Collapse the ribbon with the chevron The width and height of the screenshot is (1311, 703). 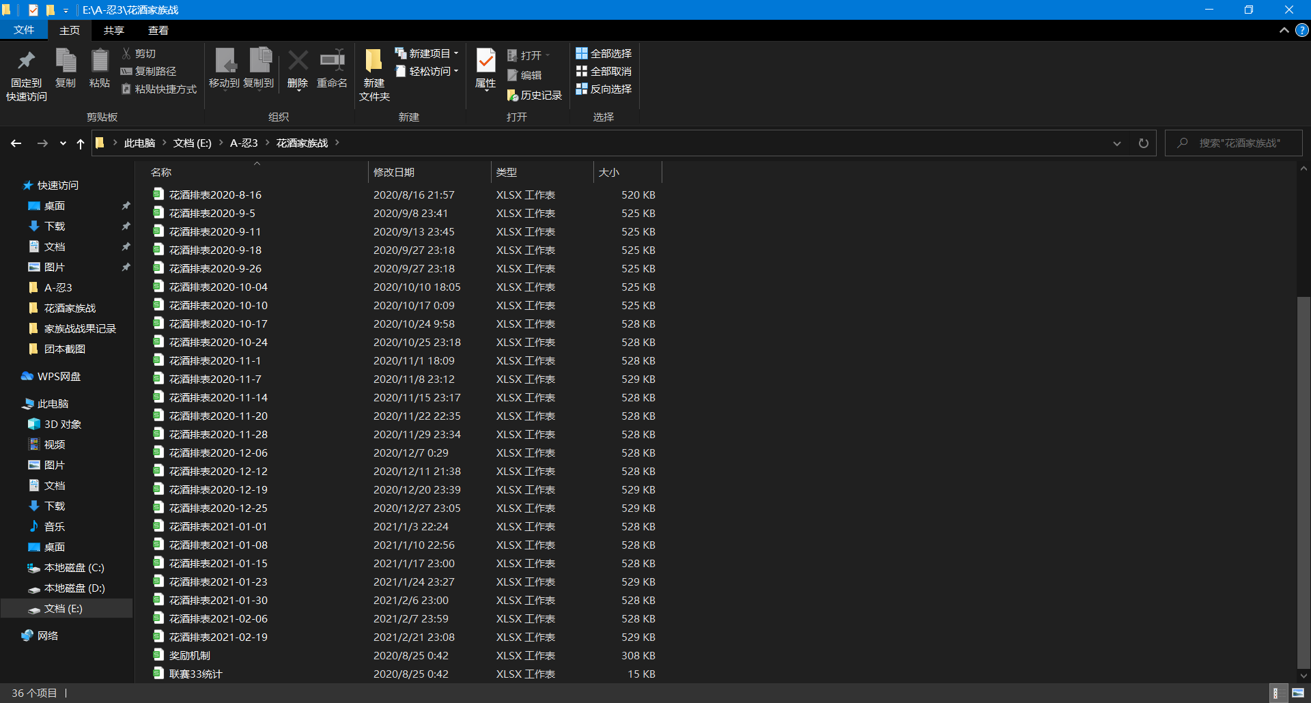point(1284,30)
